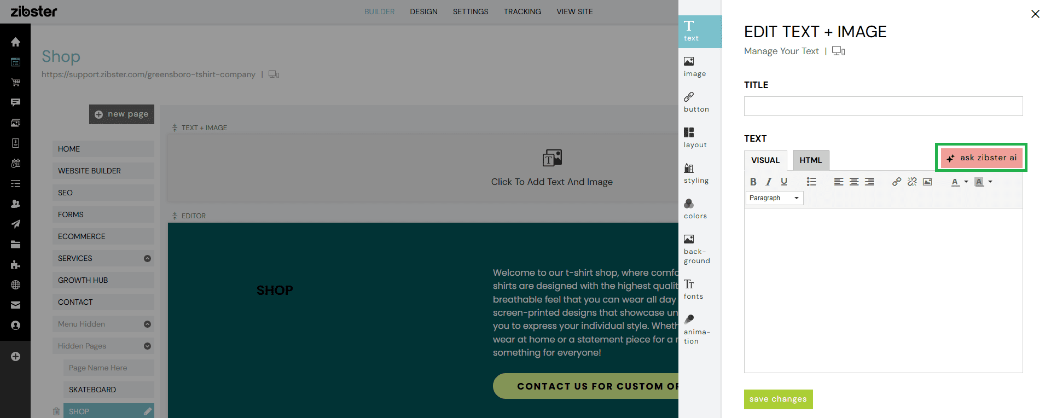
Task: Click the home icon in left sidebar
Action: point(15,42)
